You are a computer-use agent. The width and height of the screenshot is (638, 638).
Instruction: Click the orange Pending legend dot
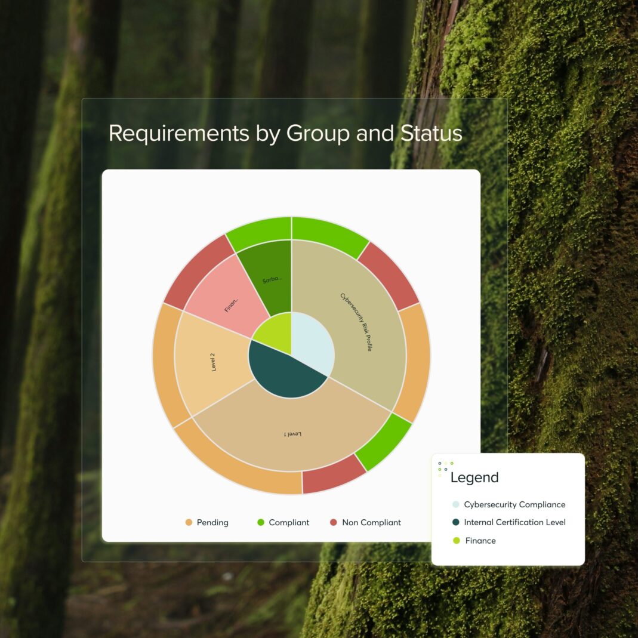pos(189,522)
